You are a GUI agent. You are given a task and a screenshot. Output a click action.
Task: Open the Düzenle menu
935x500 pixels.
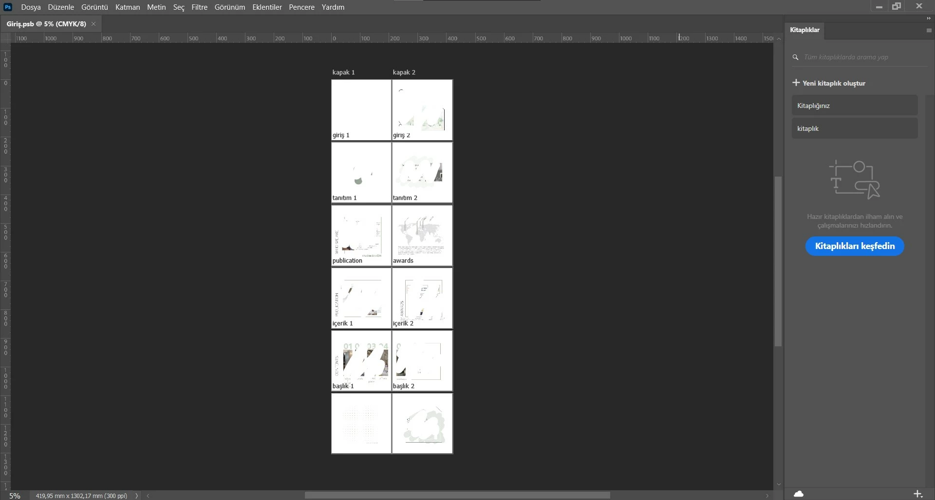coord(61,7)
